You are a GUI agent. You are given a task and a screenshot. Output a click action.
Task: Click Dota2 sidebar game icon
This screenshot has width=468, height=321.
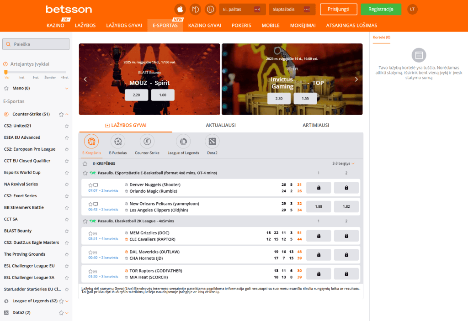(x=6, y=313)
